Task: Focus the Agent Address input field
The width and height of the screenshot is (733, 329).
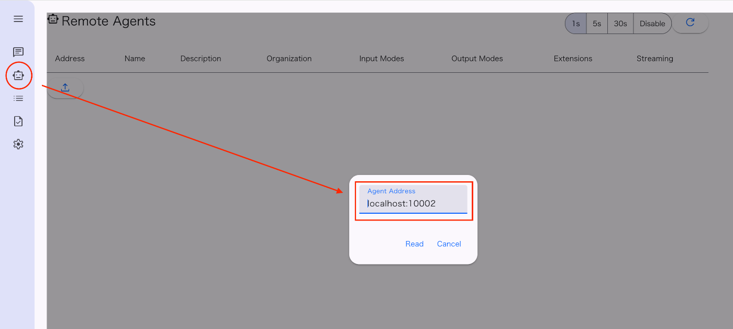Action: (413, 199)
